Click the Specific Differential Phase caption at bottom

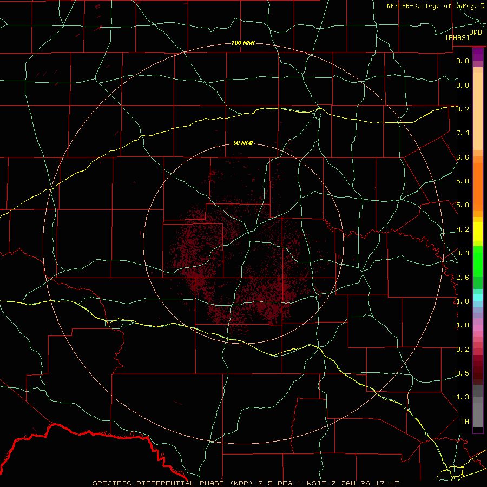click(246, 483)
